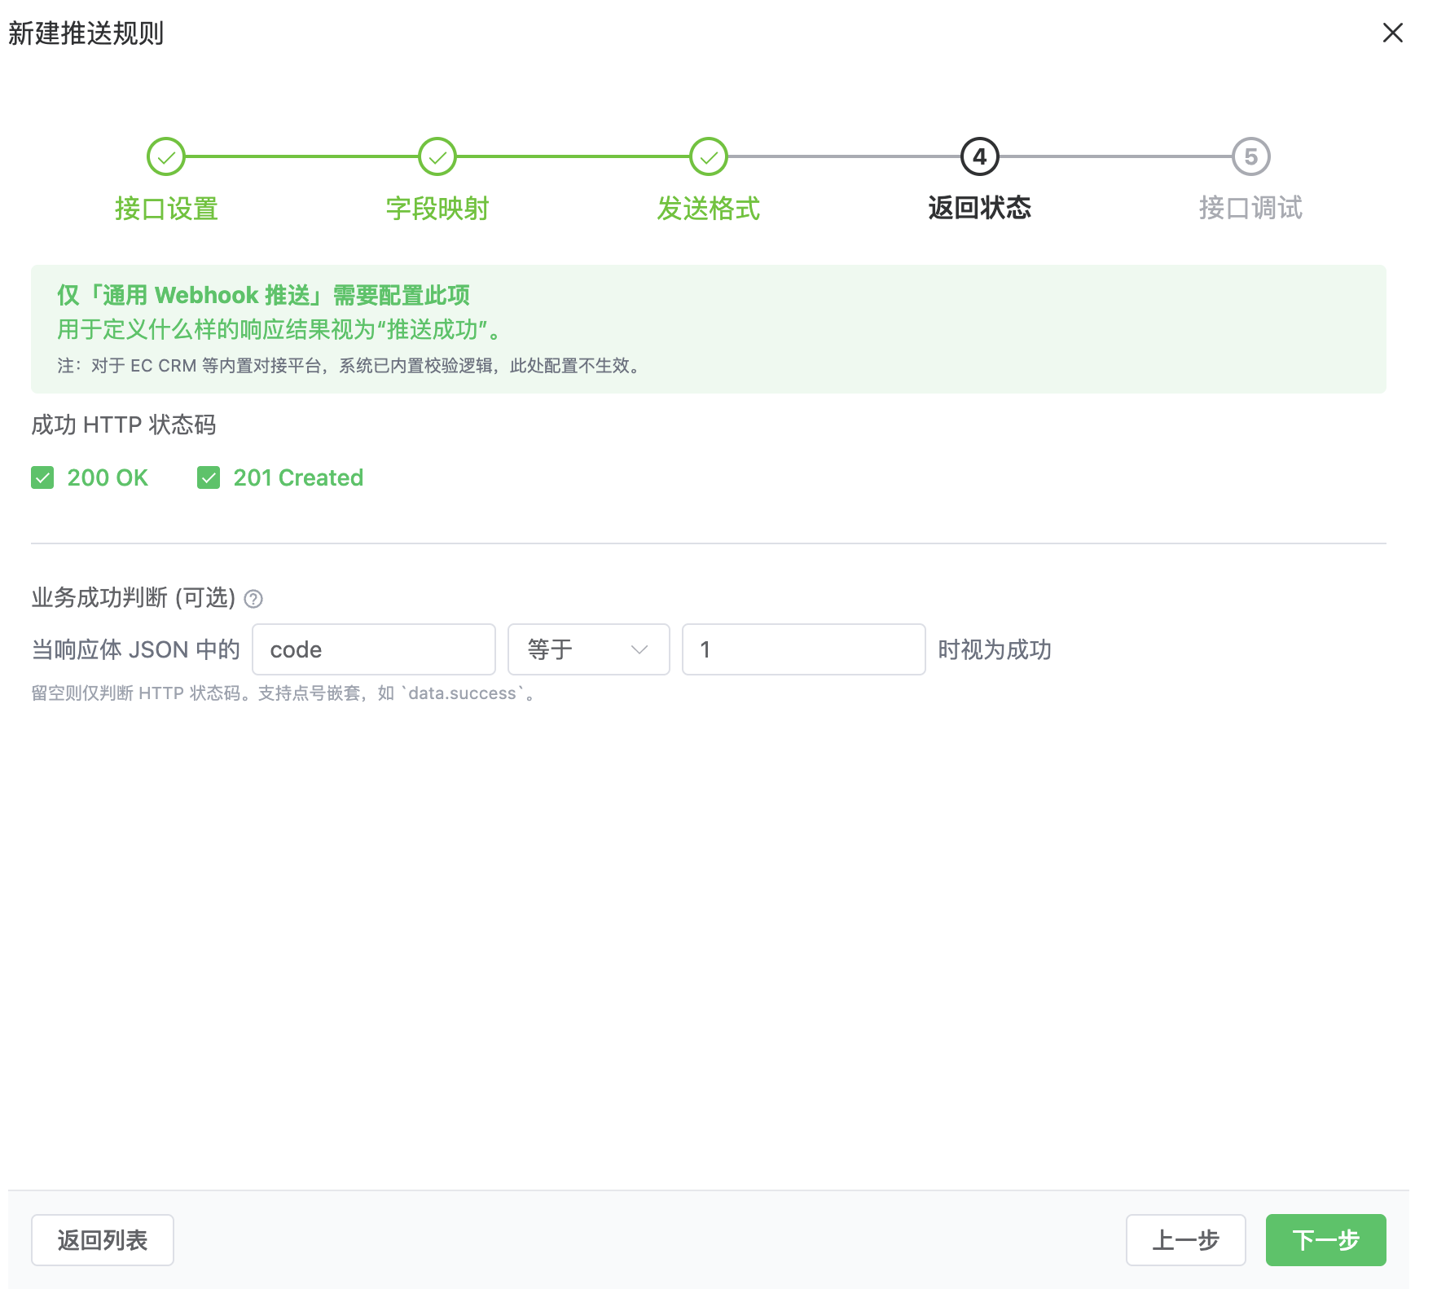Click the step 5 number circle
Image resolution: width=1437 pixels, height=1289 pixels.
1250,156
